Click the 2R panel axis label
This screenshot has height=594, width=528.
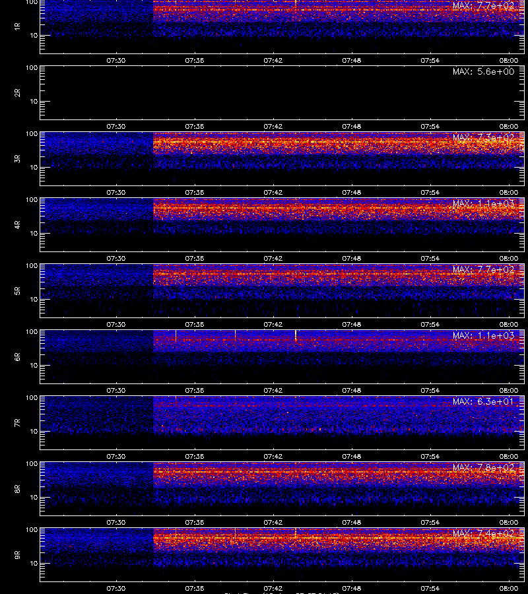(x=17, y=93)
